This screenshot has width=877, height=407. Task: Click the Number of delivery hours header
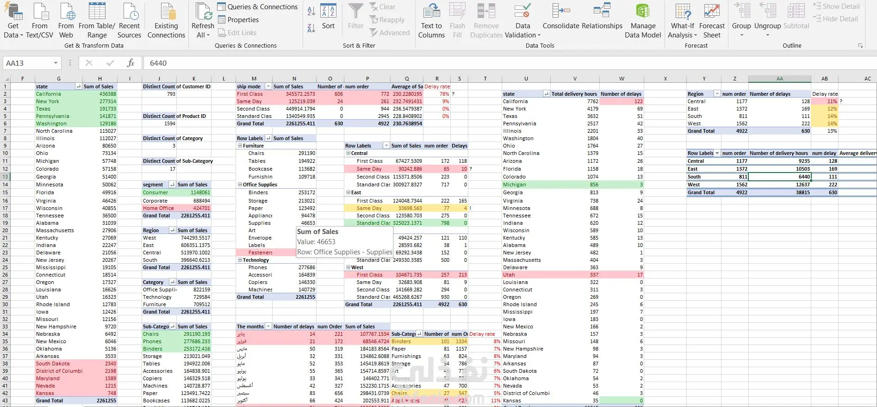(779, 153)
